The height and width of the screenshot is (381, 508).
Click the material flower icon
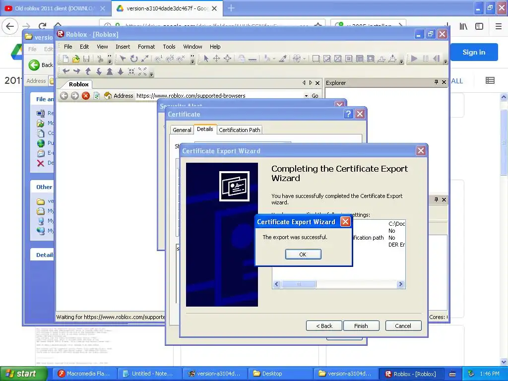pos(297,59)
